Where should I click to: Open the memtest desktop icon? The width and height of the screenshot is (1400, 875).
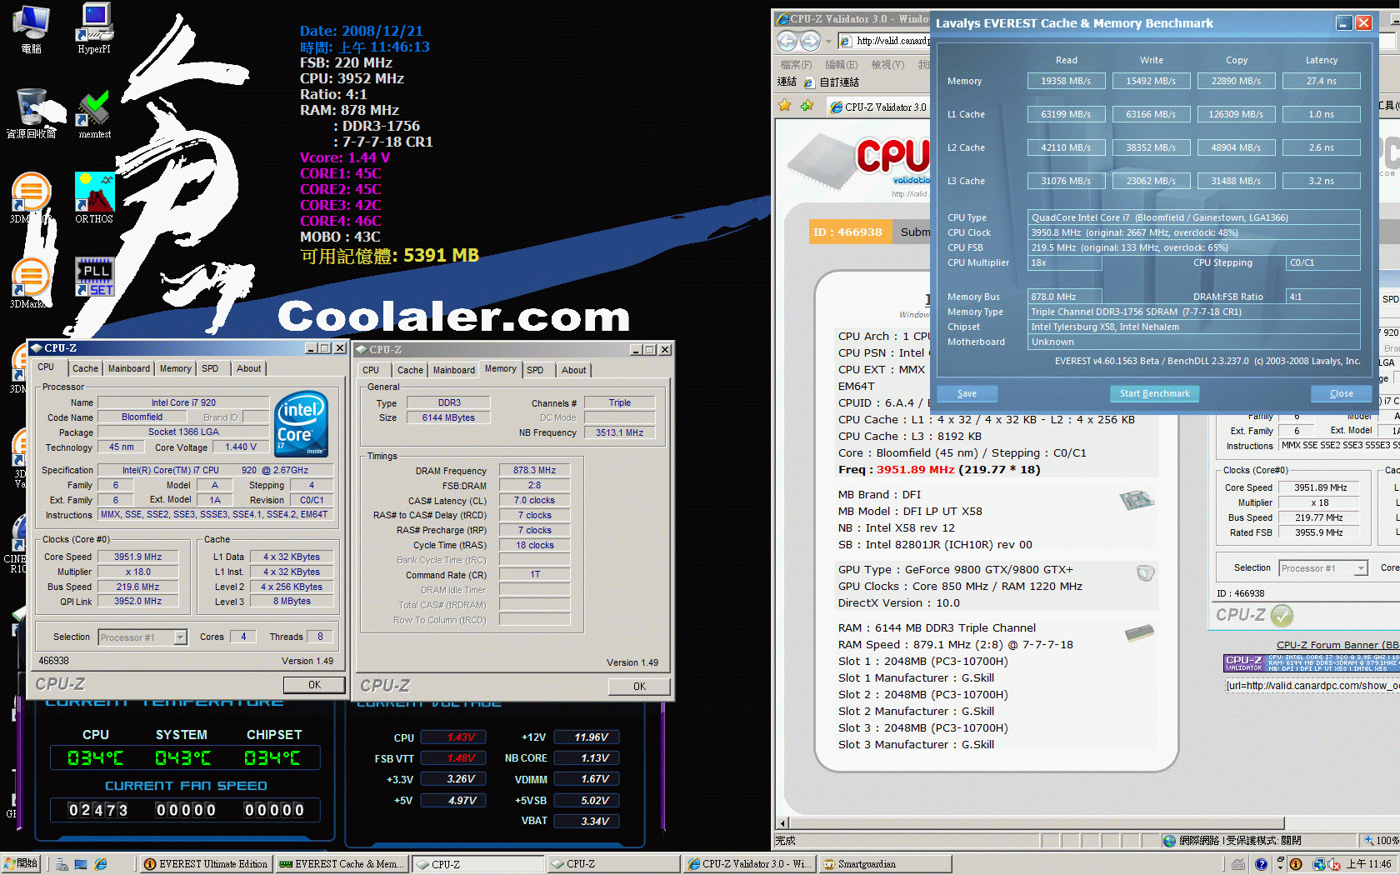click(94, 114)
